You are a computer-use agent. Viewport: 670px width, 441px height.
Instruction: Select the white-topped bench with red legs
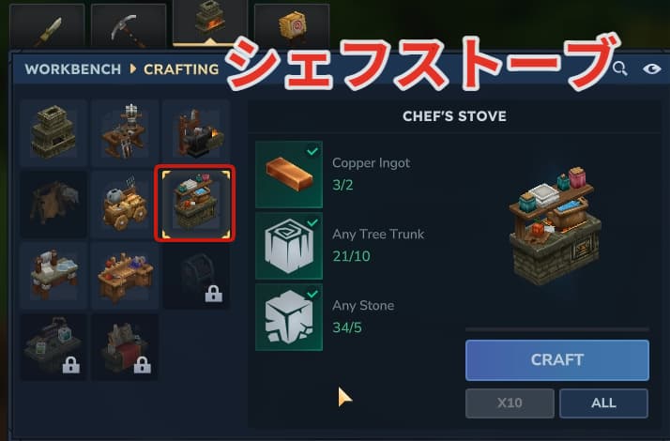pos(53,276)
